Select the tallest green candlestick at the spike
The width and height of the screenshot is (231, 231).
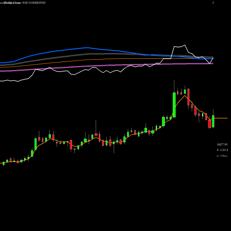tap(174, 105)
